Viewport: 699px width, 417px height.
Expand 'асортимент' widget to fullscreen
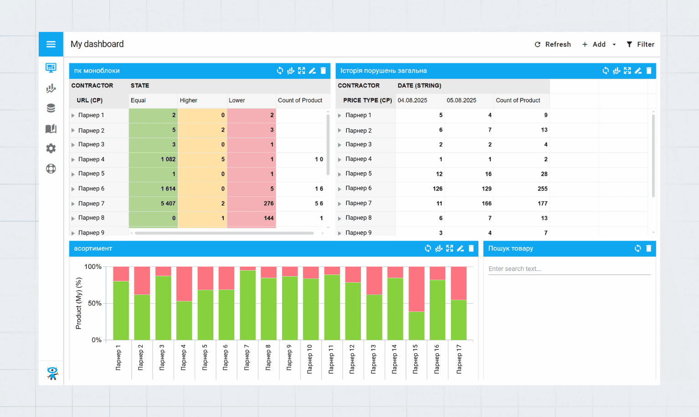coord(449,248)
